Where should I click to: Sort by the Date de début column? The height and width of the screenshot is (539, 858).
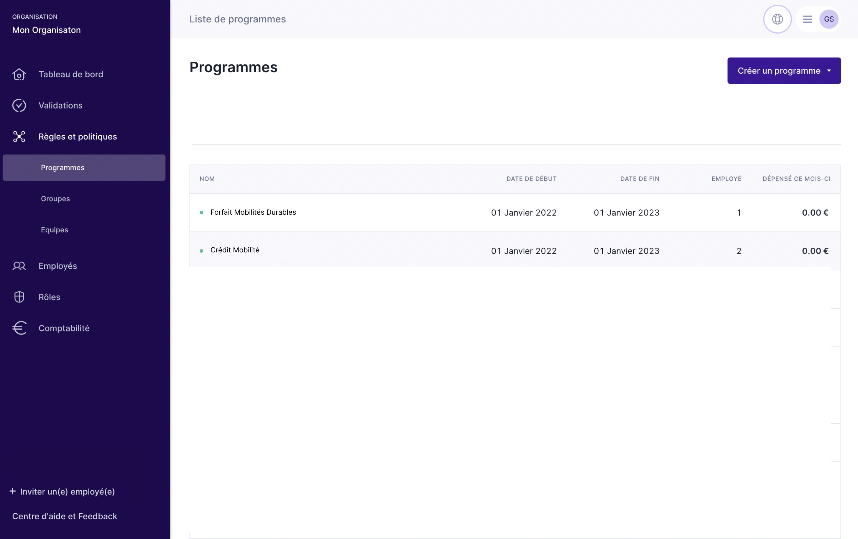point(531,179)
